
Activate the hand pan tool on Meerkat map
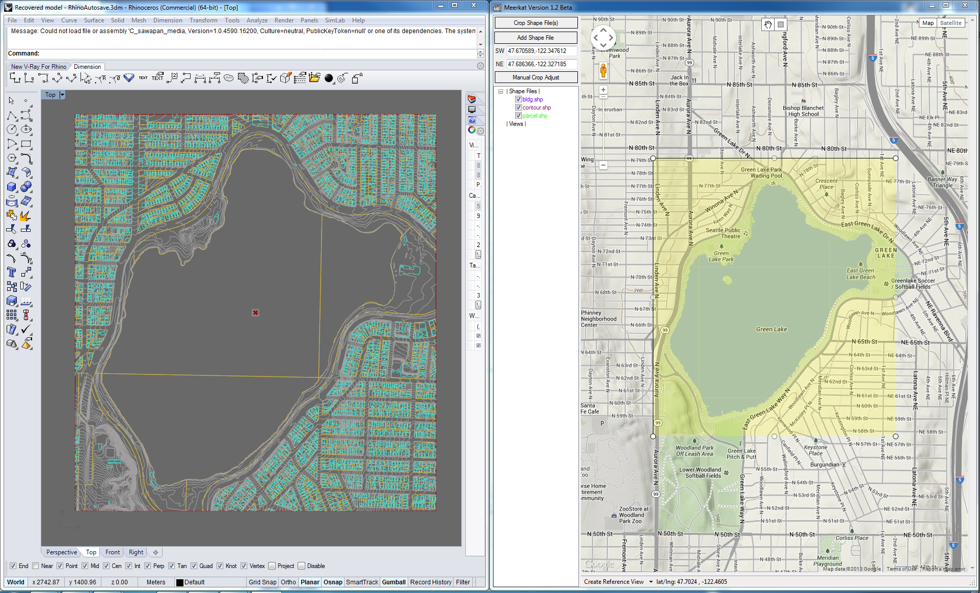tap(768, 24)
